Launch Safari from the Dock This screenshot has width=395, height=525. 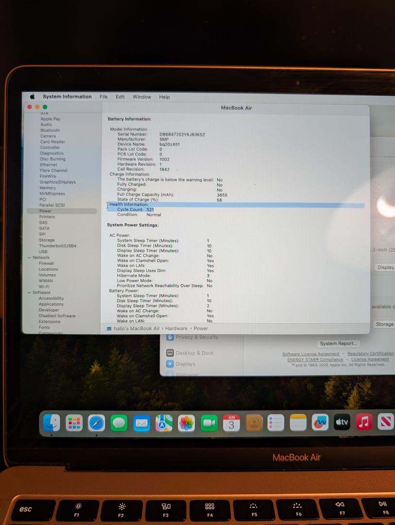96,423
